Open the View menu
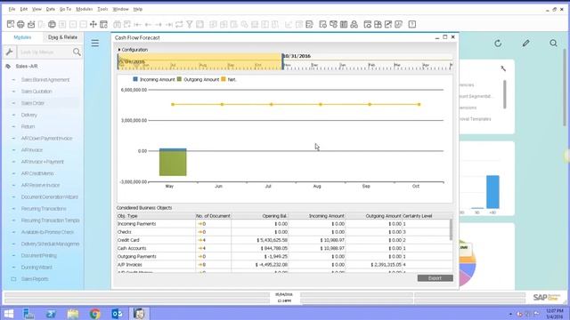Image resolution: width=570 pixels, height=320 pixels. 37,9
